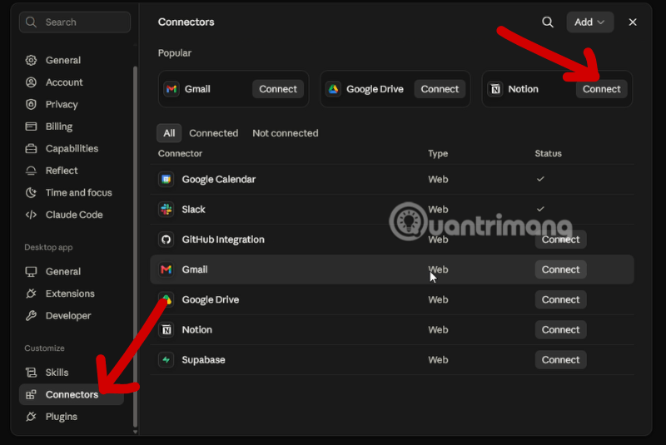Viewport: 666px width, 445px height.
Task: Connect Gmail from the list row
Action: (x=560, y=269)
